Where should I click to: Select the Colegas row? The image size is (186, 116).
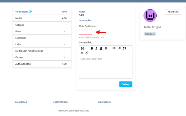(42, 25)
